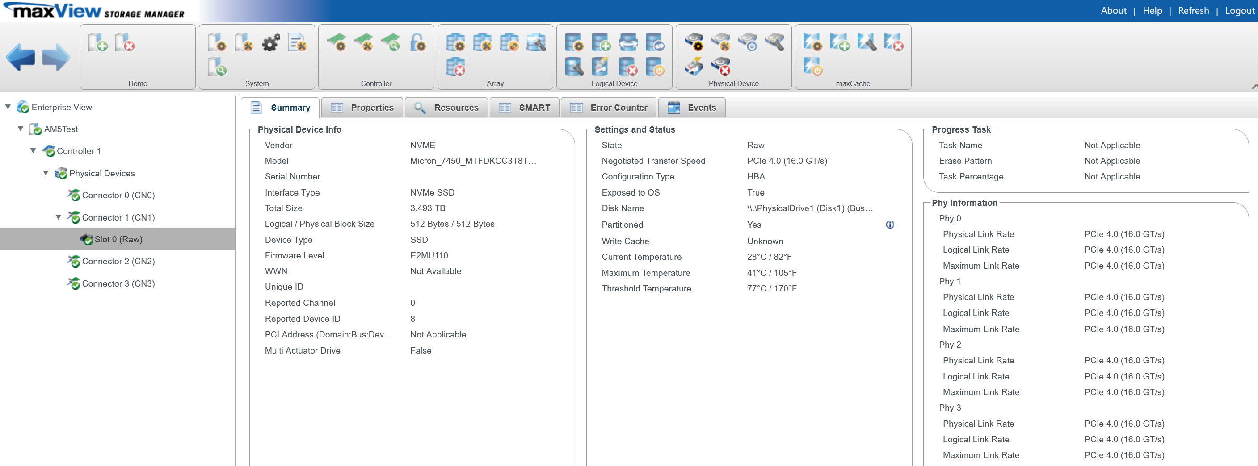1258x466 pixels.
Task: Click the flashlight locate icon in Physical Device group
Action: pyautogui.click(x=774, y=43)
